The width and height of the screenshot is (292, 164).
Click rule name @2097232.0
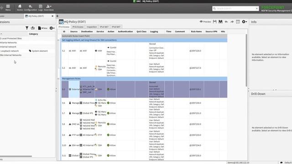(195, 124)
